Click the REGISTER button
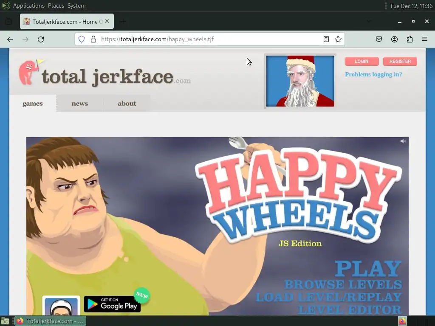The height and width of the screenshot is (326, 435). coord(400,61)
